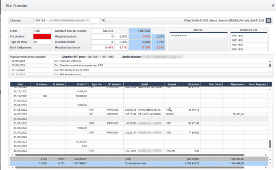Select the 'Paiement DGD reçu' comment row
The image size is (276, 170).
pos(84,61)
